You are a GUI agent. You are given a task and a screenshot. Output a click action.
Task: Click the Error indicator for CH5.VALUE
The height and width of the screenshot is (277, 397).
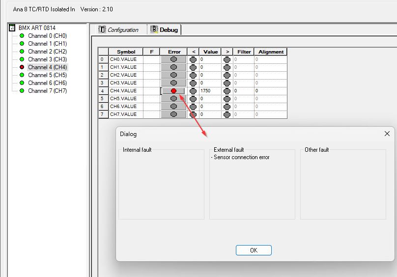coord(173,99)
